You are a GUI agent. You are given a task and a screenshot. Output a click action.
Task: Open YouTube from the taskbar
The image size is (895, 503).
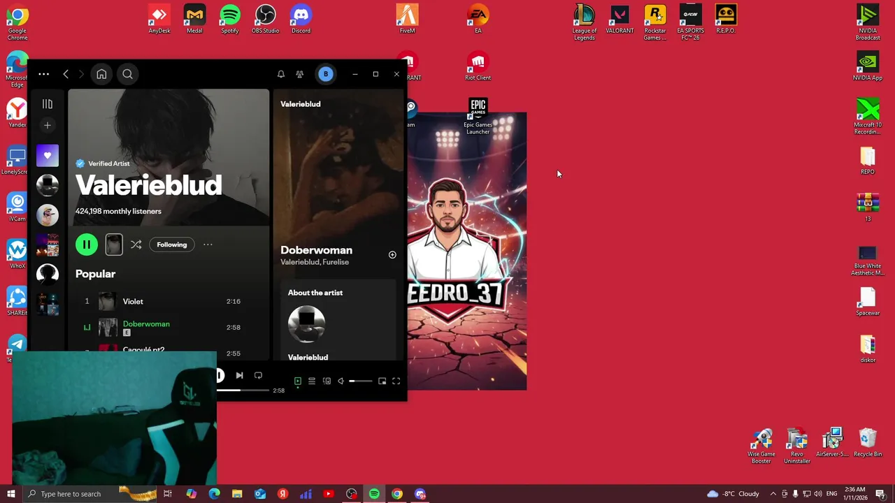329,494
